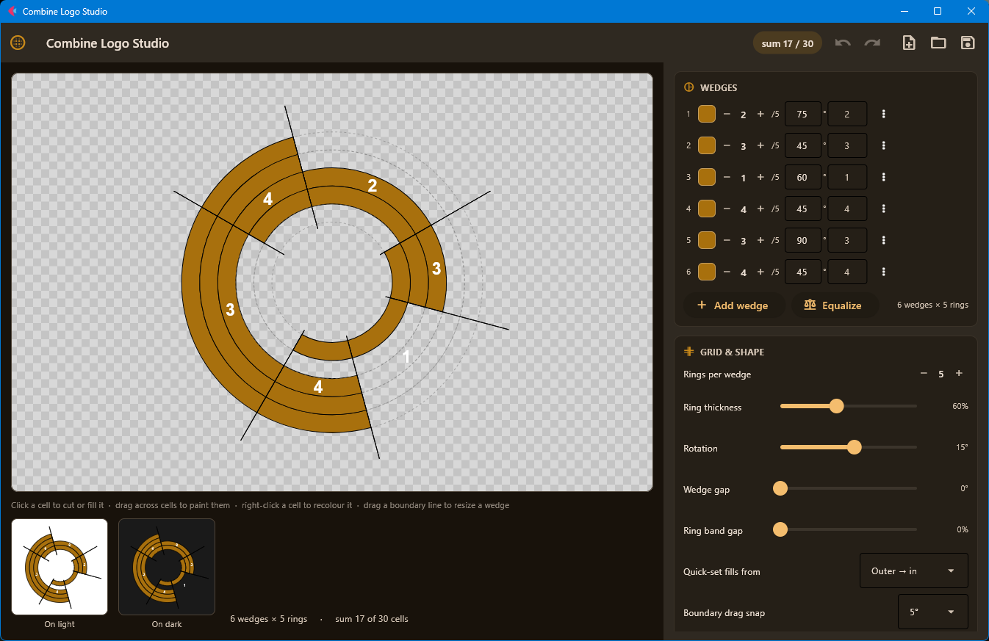Click angle field of wedge 1 showing 75

(802, 114)
